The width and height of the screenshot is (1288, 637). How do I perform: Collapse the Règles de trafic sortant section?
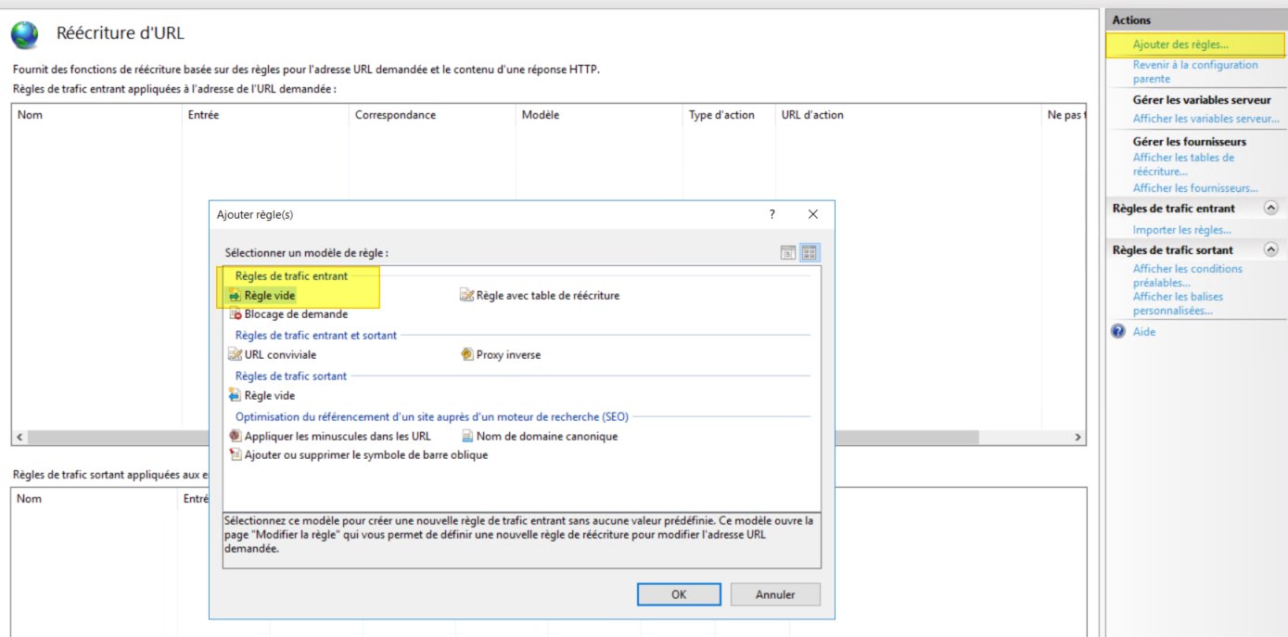click(x=1270, y=249)
